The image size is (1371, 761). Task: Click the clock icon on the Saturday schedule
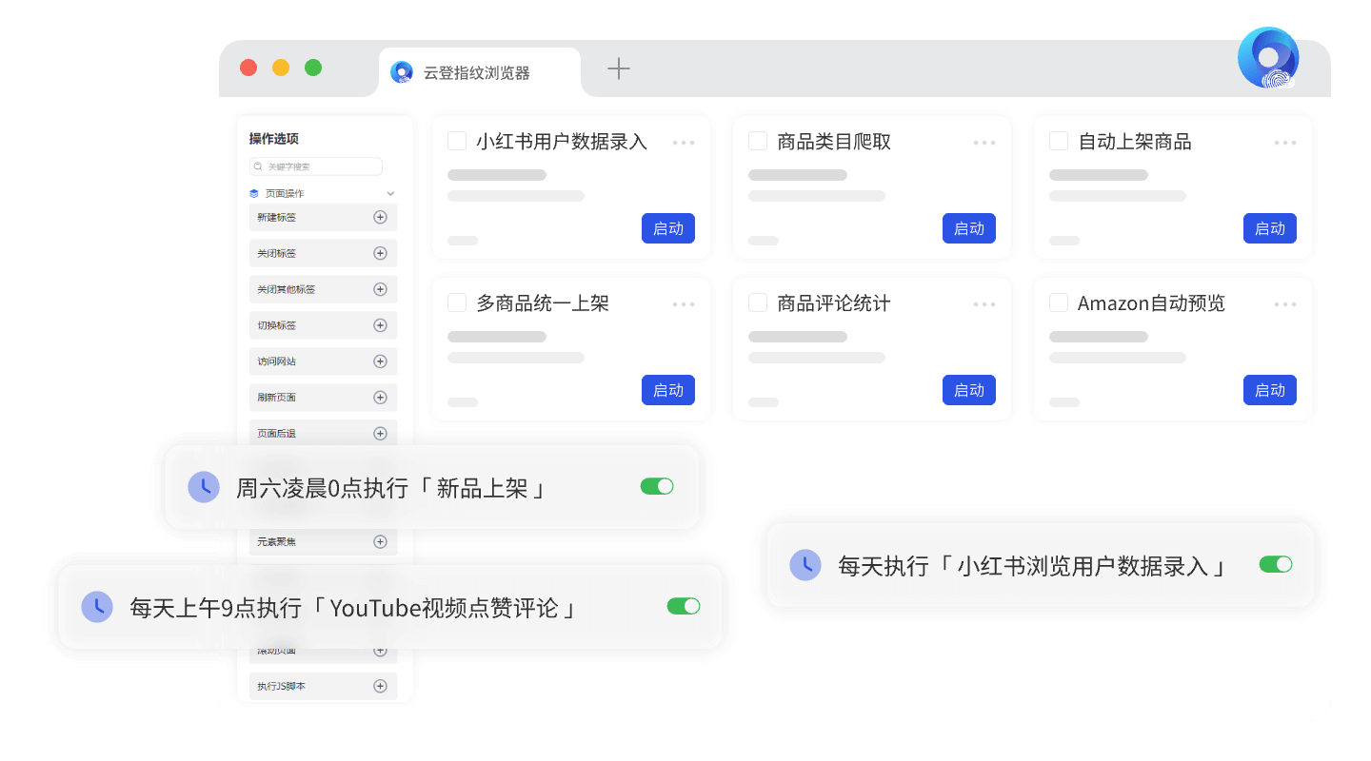point(205,486)
